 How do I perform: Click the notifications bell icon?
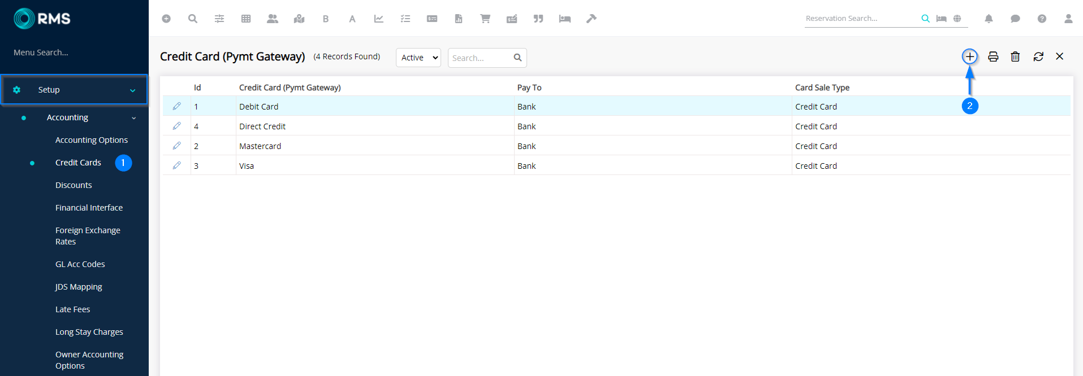989,19
